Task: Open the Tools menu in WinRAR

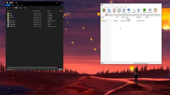Action: [112, 7]
